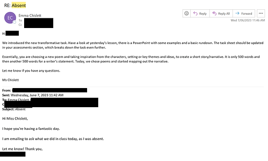Image resolution: width=268 pixels, height=161 pixels.
Task: Click the emoji reaction smiley icon
Action: point(186,13)
